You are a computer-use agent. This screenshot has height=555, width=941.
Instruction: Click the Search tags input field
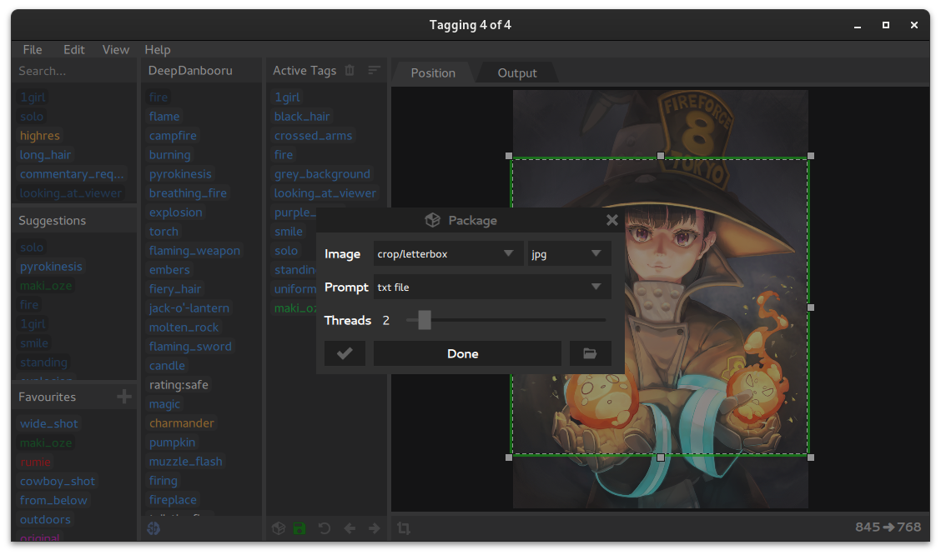point(74,71)
